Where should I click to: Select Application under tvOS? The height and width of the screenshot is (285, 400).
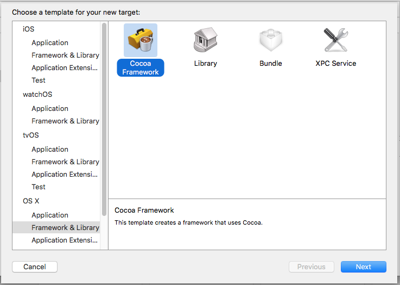pos(50,149)
